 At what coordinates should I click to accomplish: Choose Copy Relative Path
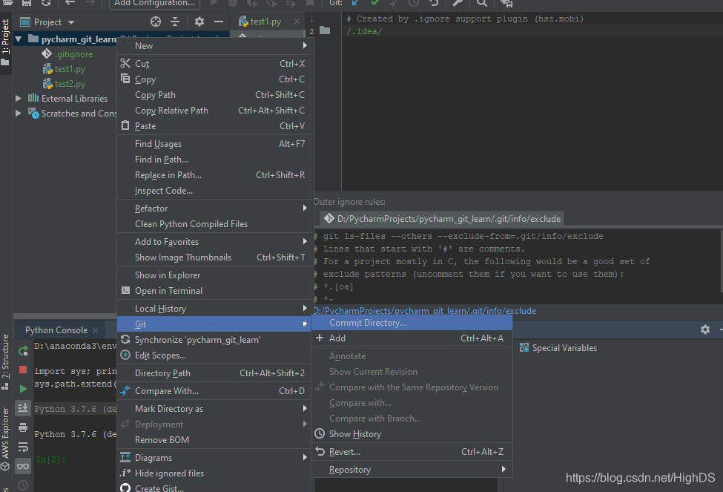215,111
